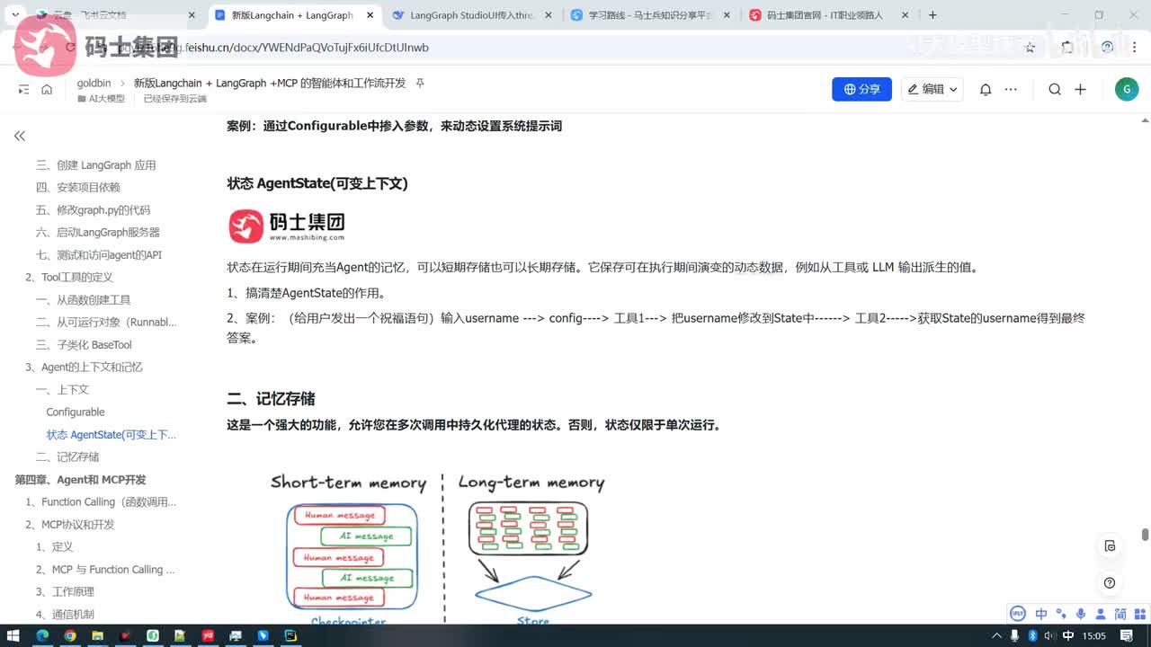Click the 码士集团 logo image in document

pyautogui.click(x=287, y=226)
